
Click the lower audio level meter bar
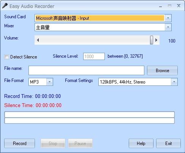(90, 121)
